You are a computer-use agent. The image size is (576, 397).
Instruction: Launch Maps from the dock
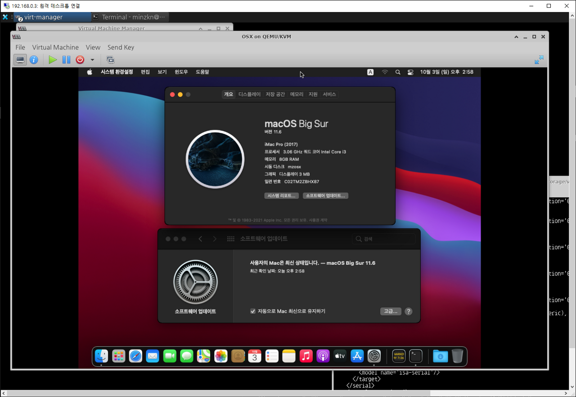(203, 356)
